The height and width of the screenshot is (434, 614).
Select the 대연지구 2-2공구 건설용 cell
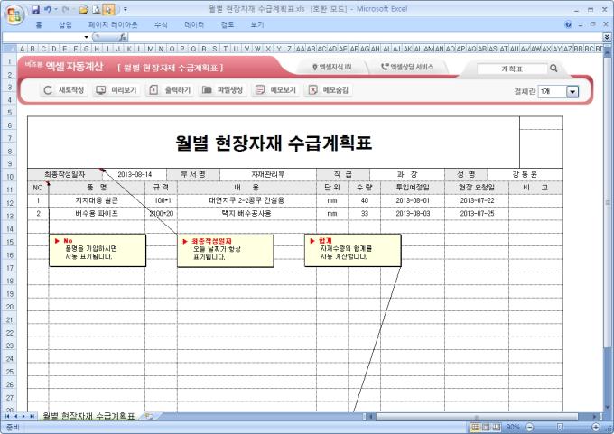click(x=247, y=200)
